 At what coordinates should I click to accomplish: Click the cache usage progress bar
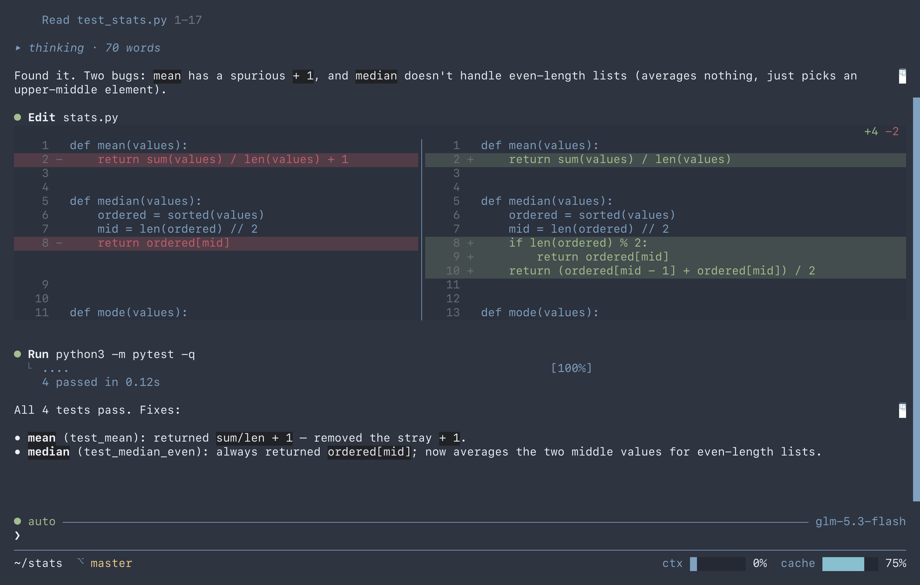850,563
